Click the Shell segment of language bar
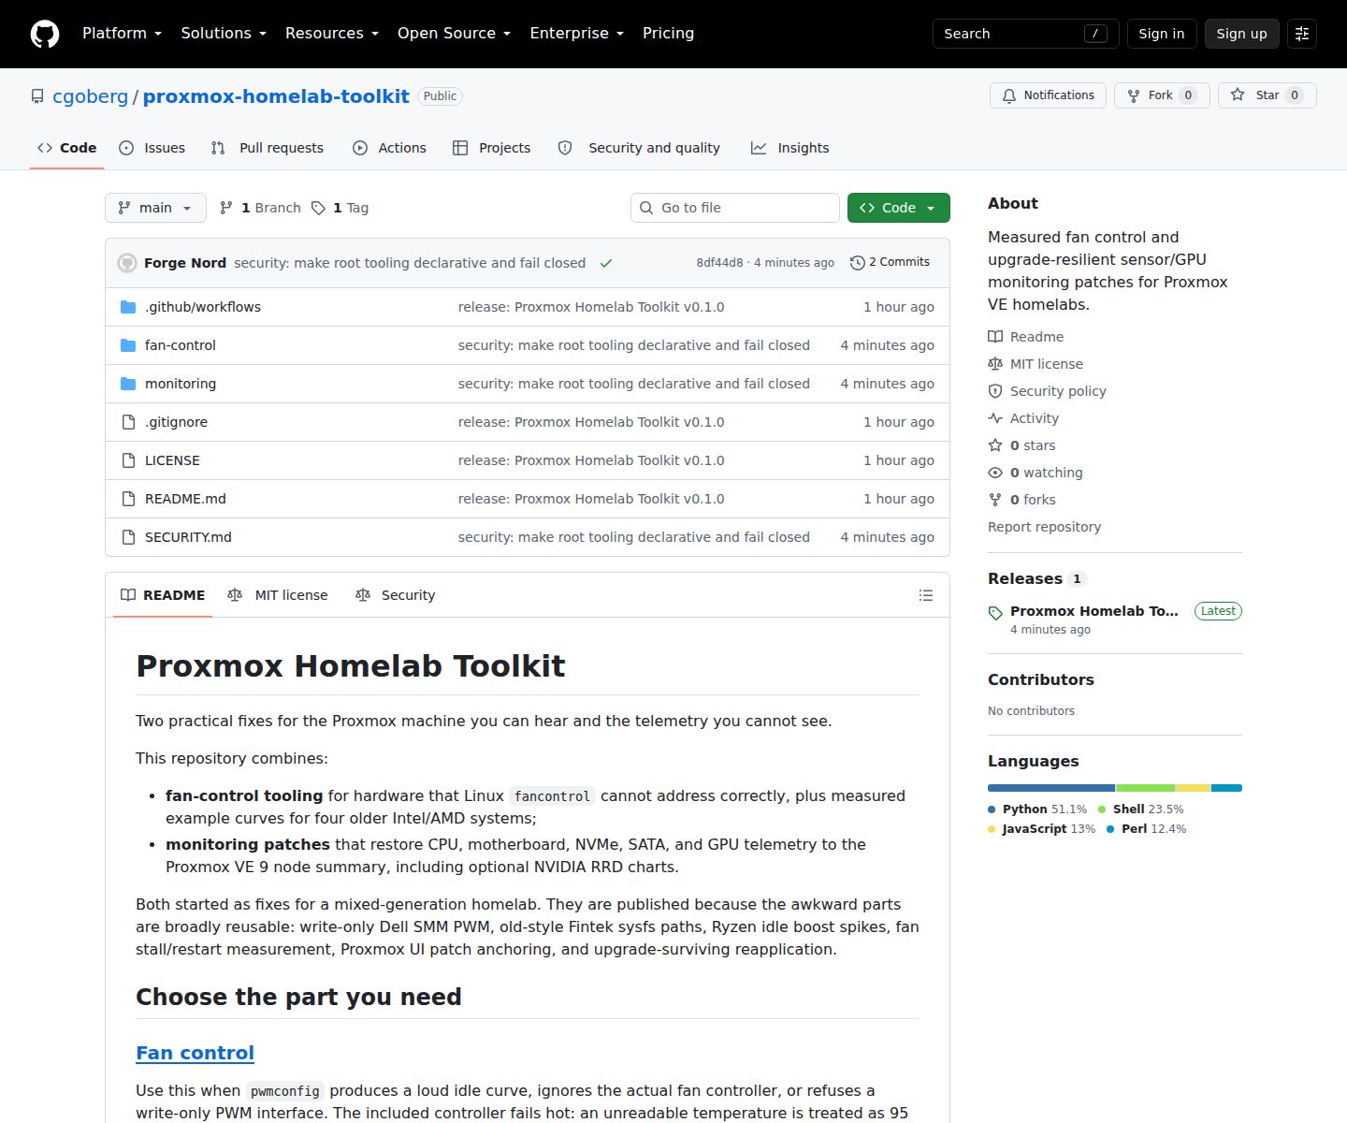 tap(1145, 788)
